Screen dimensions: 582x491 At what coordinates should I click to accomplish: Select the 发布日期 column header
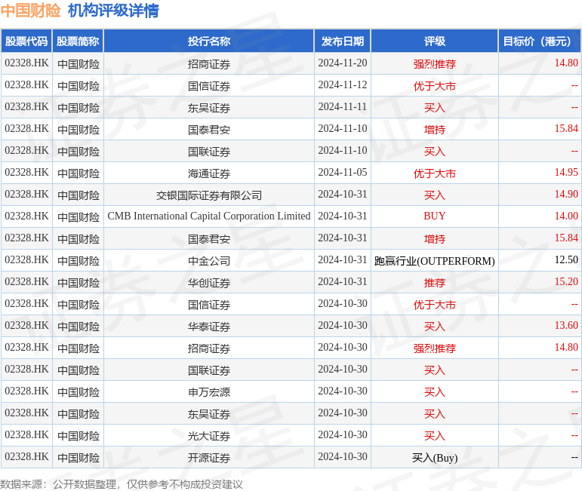(343, 41)
